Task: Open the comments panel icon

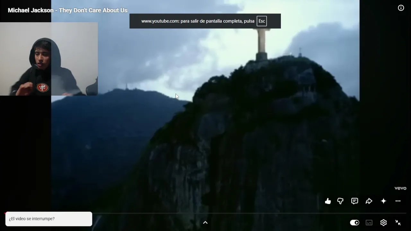Action: click(x=354, y=201)
